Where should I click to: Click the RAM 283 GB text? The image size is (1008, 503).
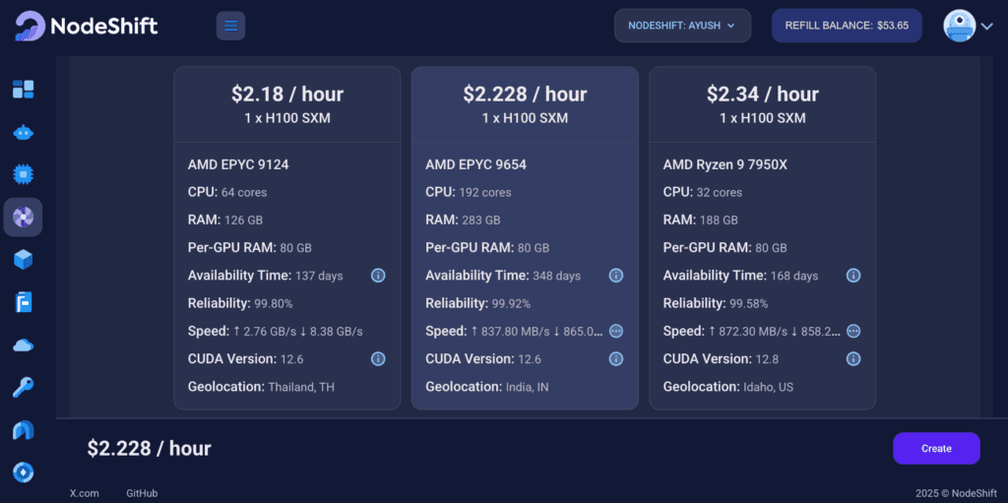click(463, 220)
